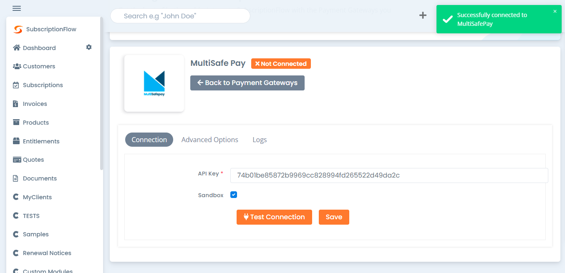Click the Successfully connected to MultiSafePay message
This screenshot has height=273, width=565.
pyautogui.click(x=492, y=20)
